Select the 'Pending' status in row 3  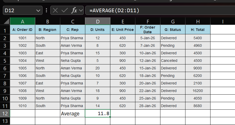click(173, 45)
